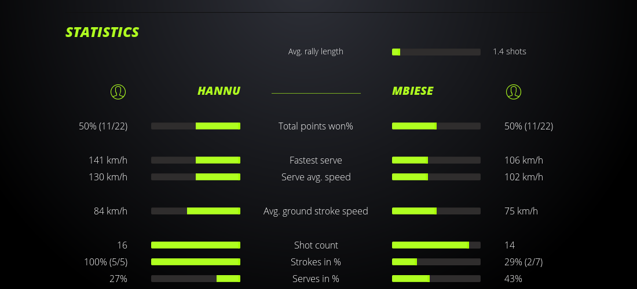Click Hannu's fastest serve bar

196,160
